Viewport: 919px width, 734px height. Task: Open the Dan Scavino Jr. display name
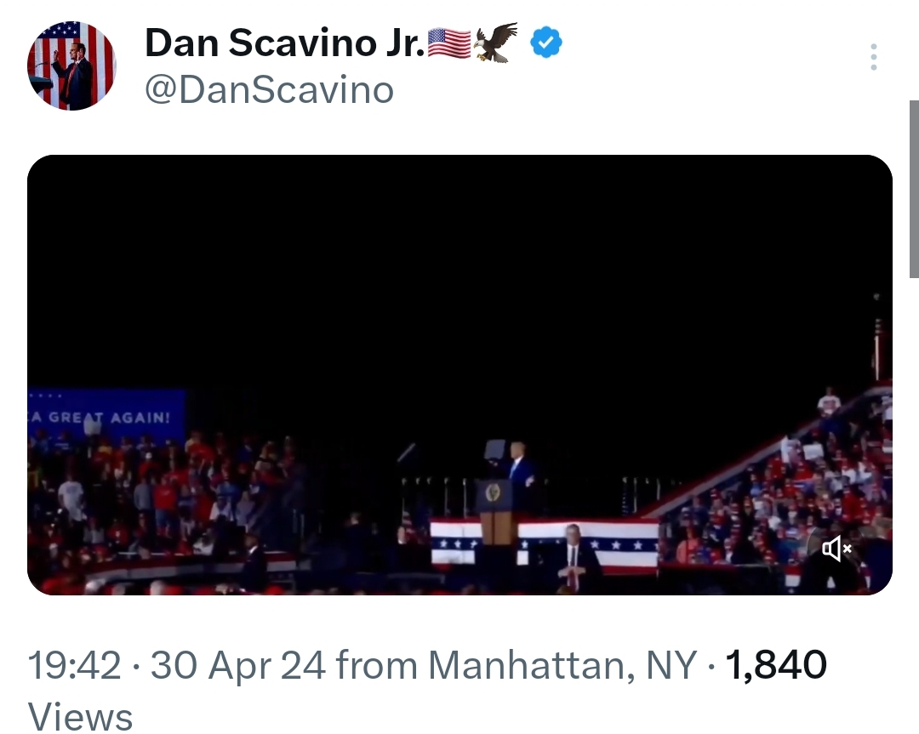(284, 43)
